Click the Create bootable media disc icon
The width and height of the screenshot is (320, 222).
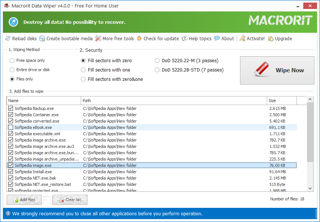[42, 38]
